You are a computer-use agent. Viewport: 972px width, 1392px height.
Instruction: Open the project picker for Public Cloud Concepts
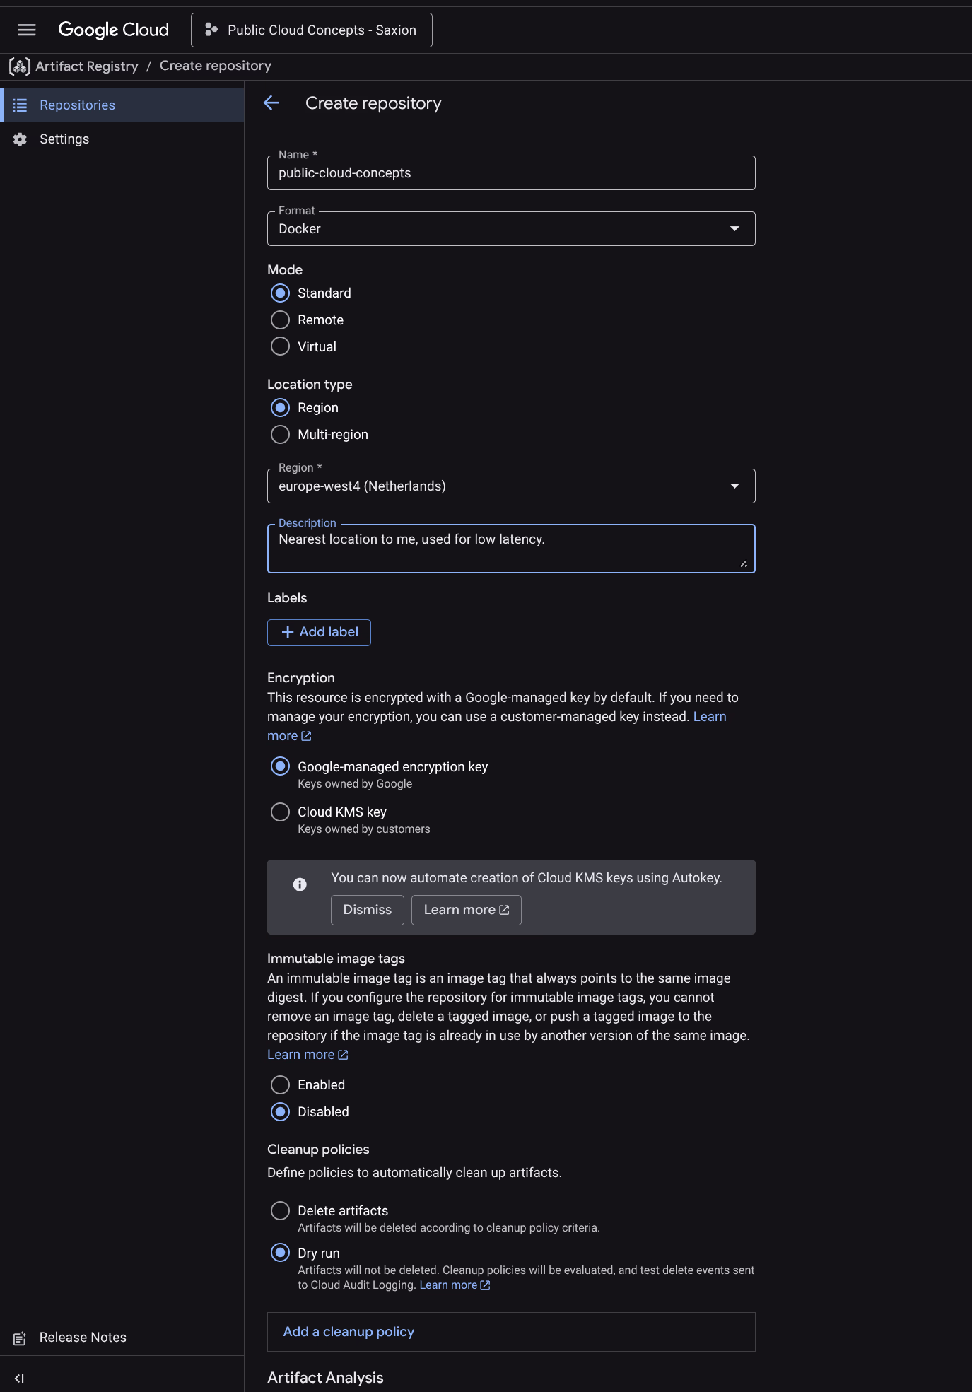pos(311,29)
